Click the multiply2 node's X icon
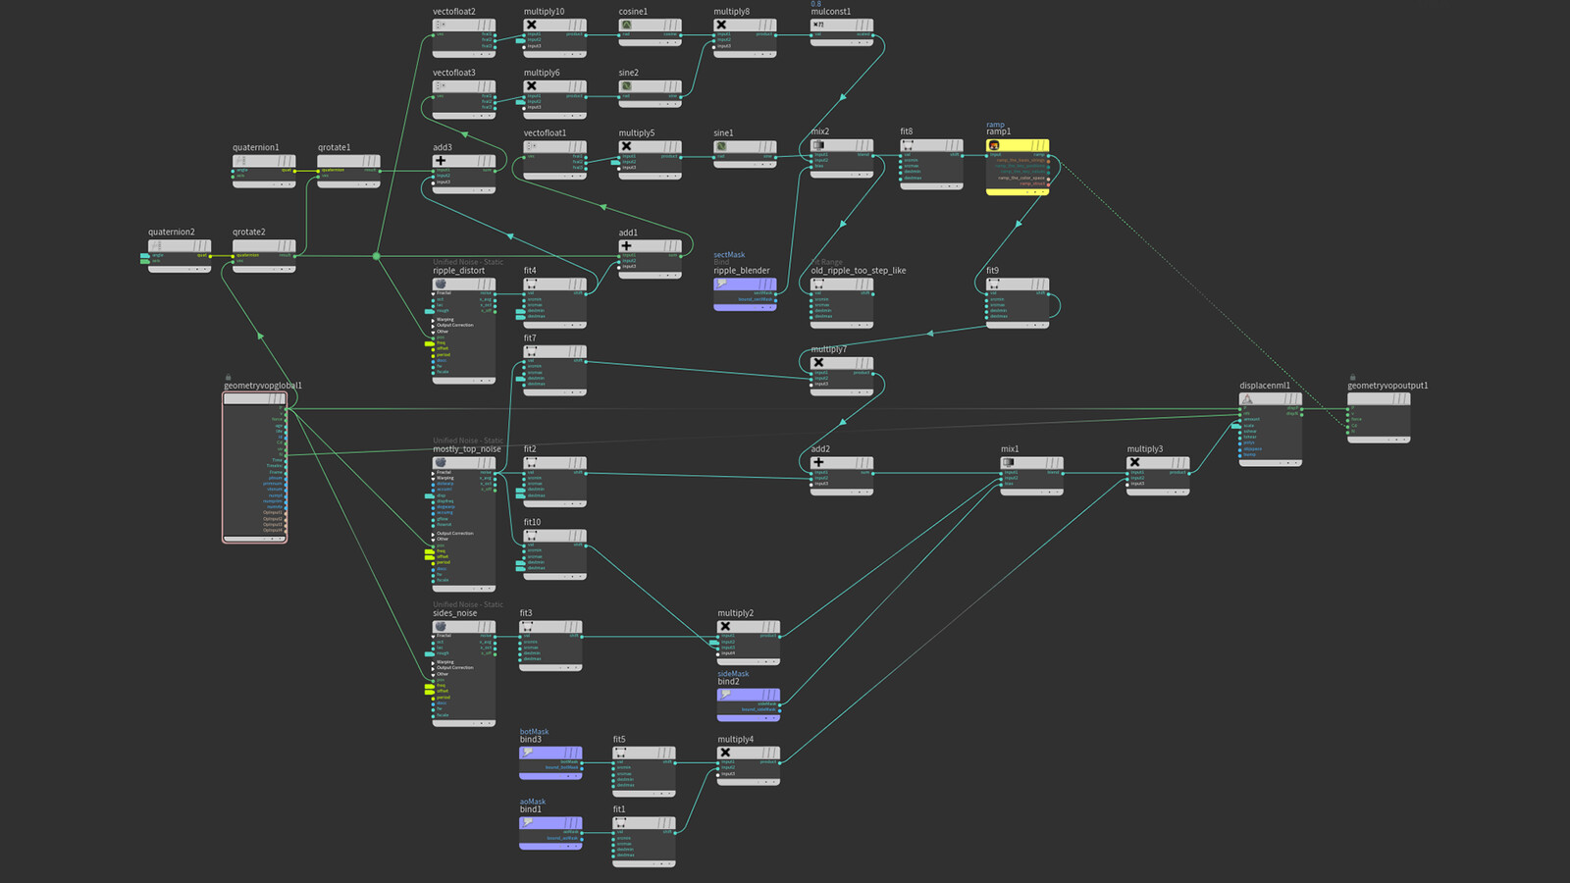1570x883 pixels. pyautogui.click(x=725, y=626)
